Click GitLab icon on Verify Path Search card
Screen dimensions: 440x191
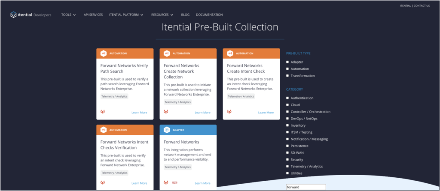[x=103, y=112]
